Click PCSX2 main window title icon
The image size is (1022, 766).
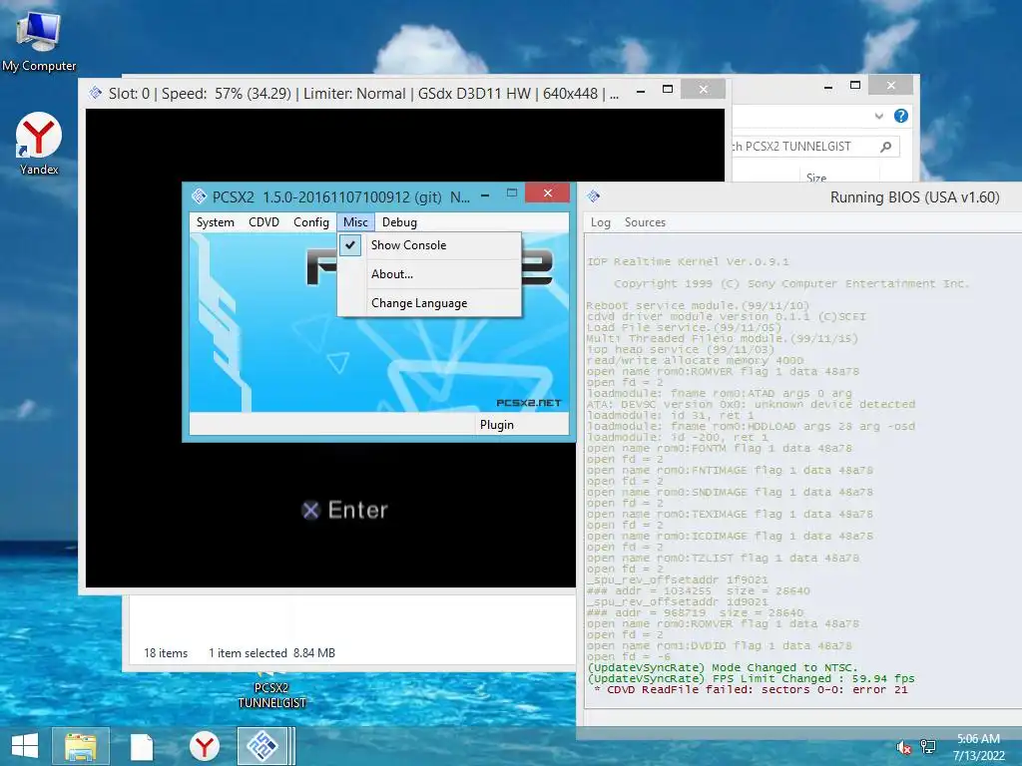(x=199, y=196)
